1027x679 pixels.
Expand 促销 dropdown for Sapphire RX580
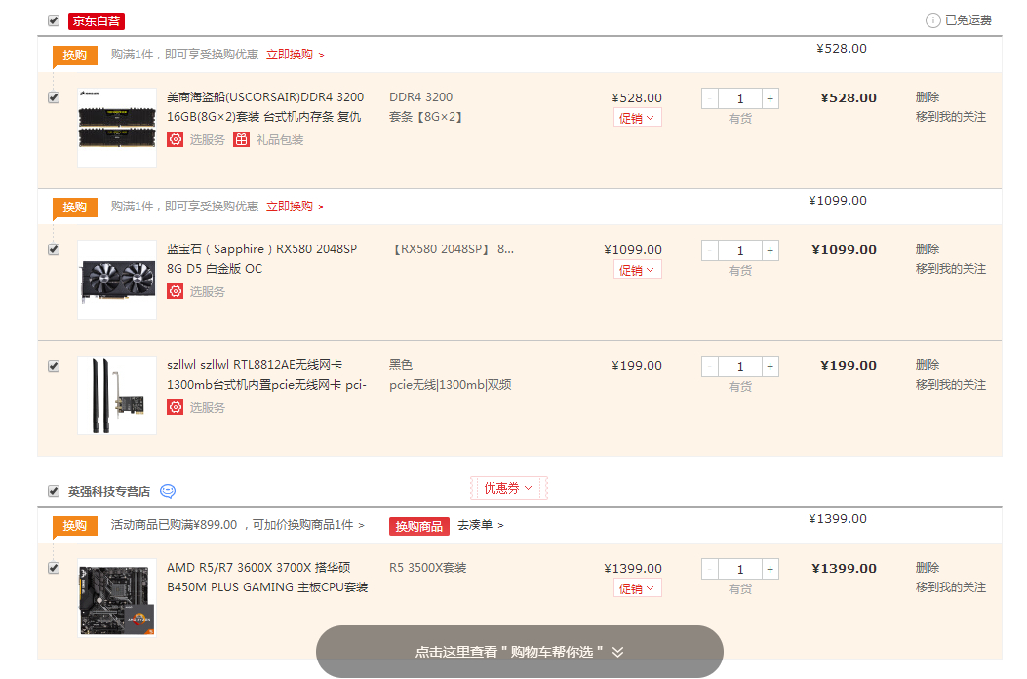(637, 270)
